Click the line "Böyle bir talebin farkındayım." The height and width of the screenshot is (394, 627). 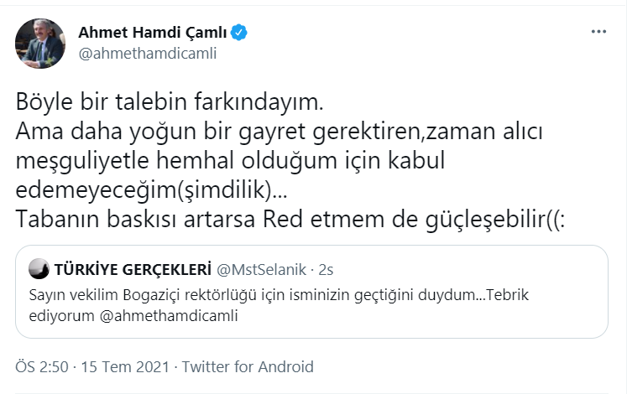[170, 105]
